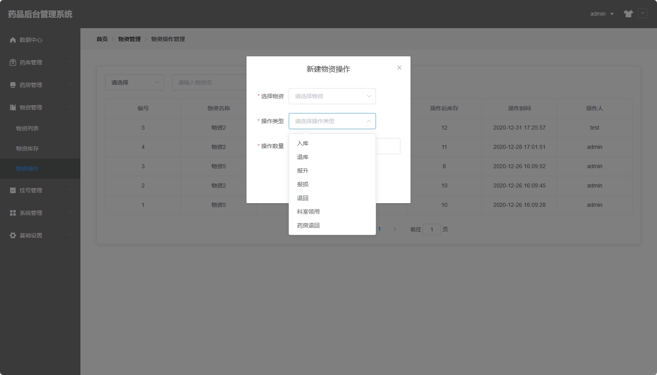Screen dimensions: 657x375
Task: Open the admin user dropdown
Action: (602, 14)
